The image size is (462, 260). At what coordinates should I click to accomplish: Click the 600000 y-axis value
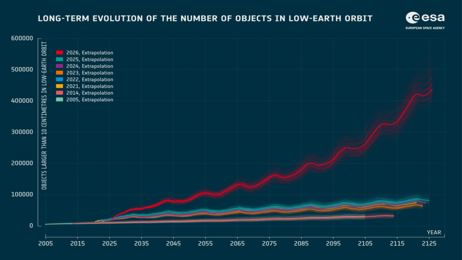22,38
